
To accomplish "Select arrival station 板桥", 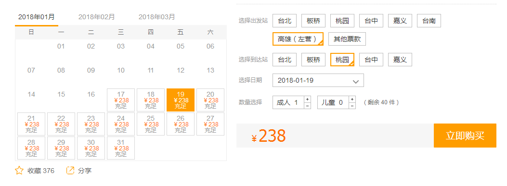I will coord(313,60).
